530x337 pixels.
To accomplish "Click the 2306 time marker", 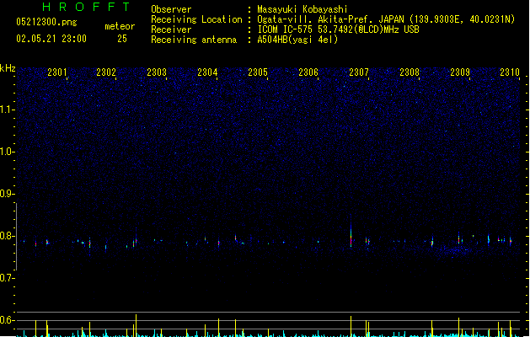I will click(308, 72).
